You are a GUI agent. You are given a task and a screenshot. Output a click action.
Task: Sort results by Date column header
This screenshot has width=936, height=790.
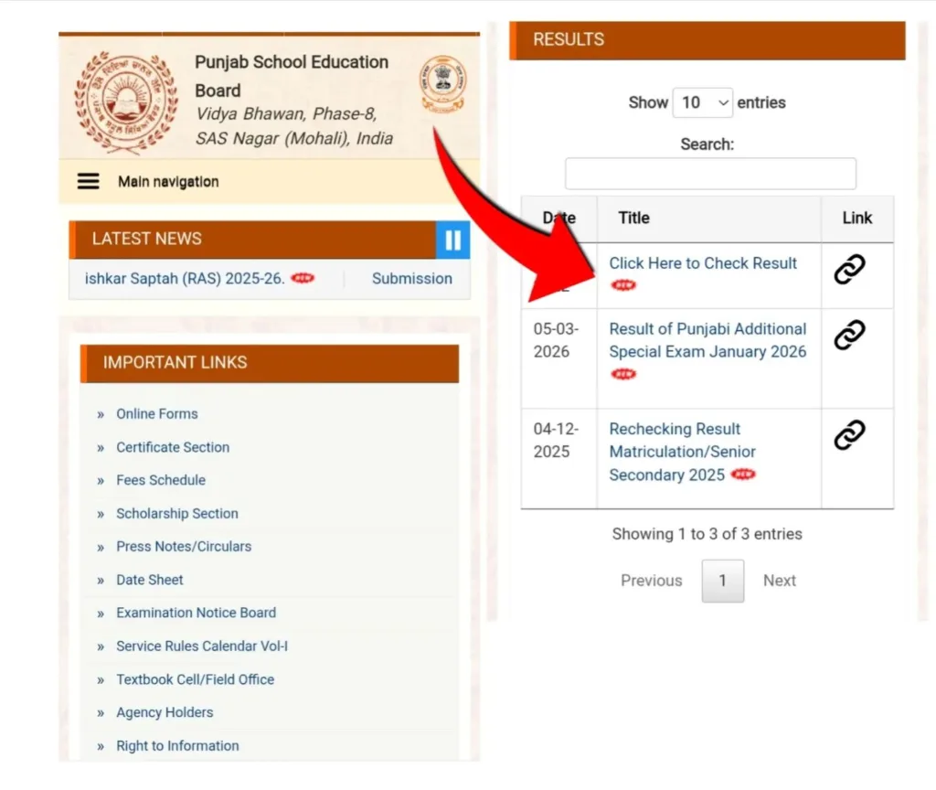pyautogui.click(x=558, y=218)
